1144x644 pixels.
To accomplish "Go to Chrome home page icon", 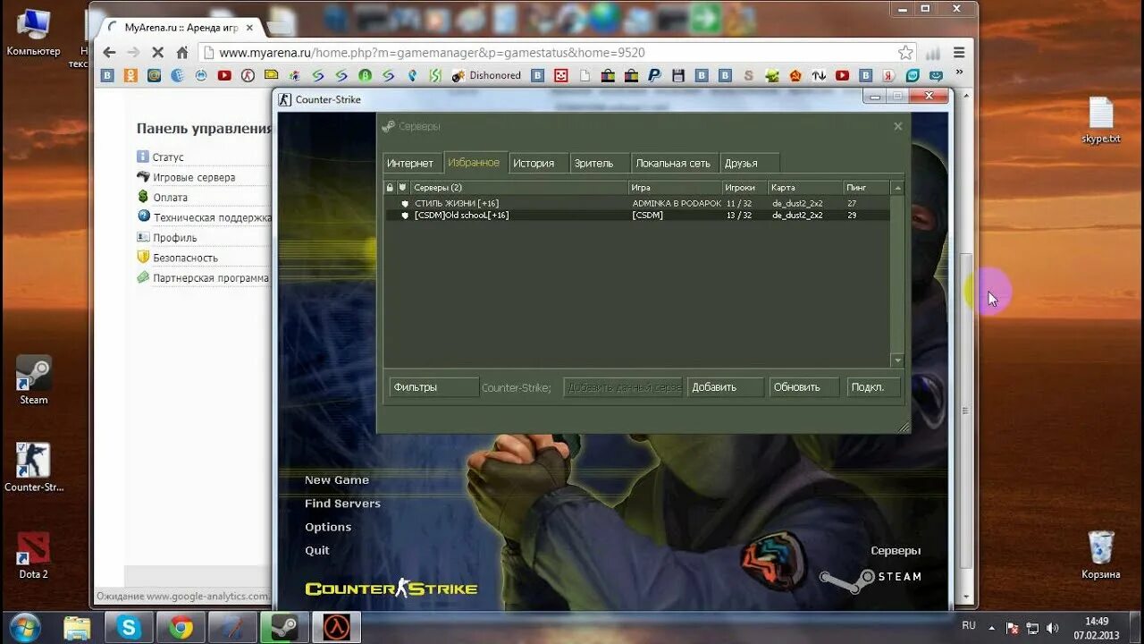I will click(182, 53).
